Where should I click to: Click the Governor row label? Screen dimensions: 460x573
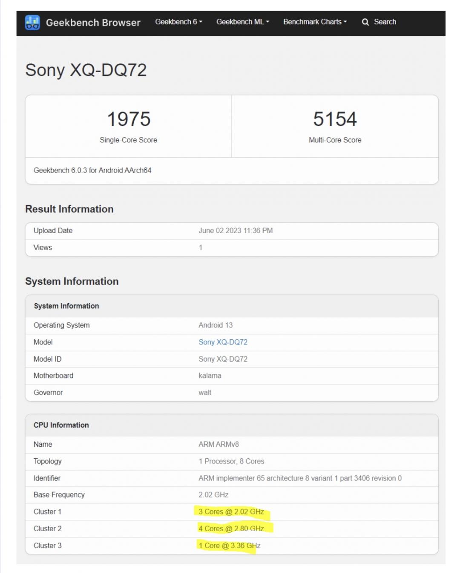pyautogui.click(x=48, y=393)
